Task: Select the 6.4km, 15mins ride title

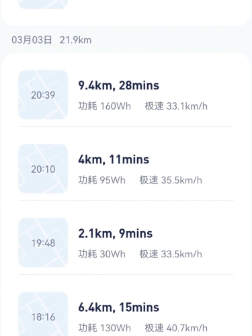Action: tap(119, 307)
